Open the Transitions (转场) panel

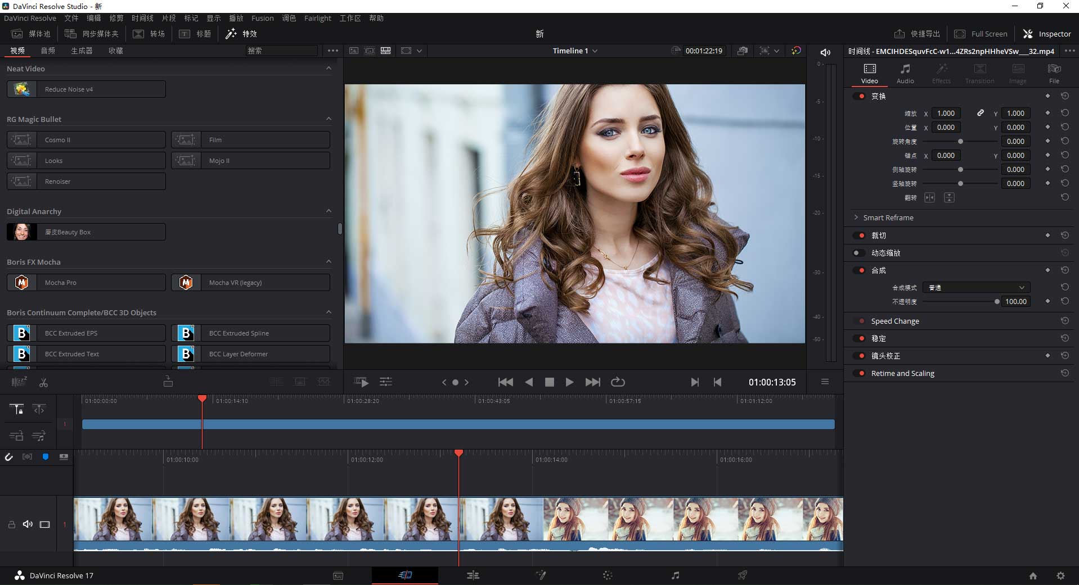[149, 34]
